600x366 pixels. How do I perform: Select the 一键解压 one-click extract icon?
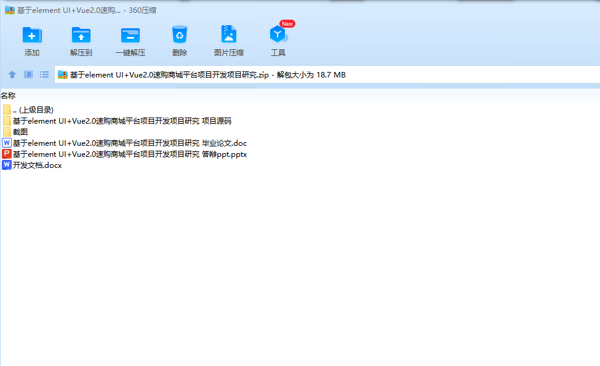click(130, 35)
